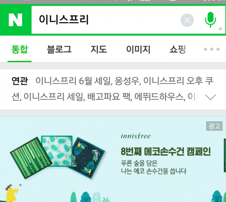
Task: Open related search 옹성우
Action: 128,81
